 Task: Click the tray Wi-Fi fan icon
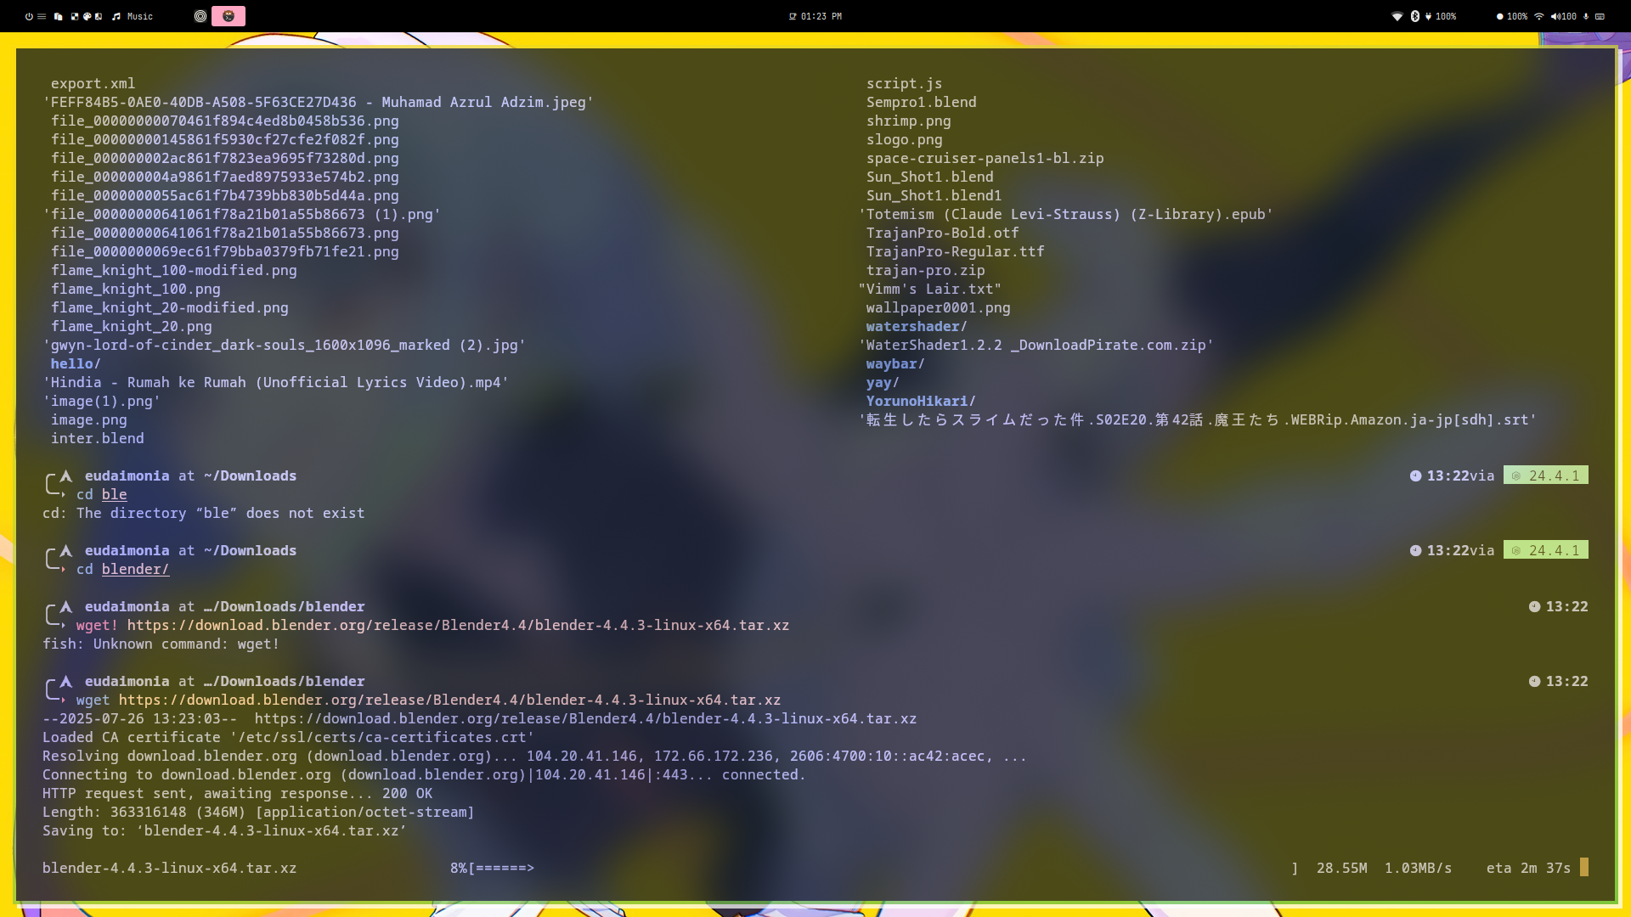pyautogui.click(x=1397, y=16)
